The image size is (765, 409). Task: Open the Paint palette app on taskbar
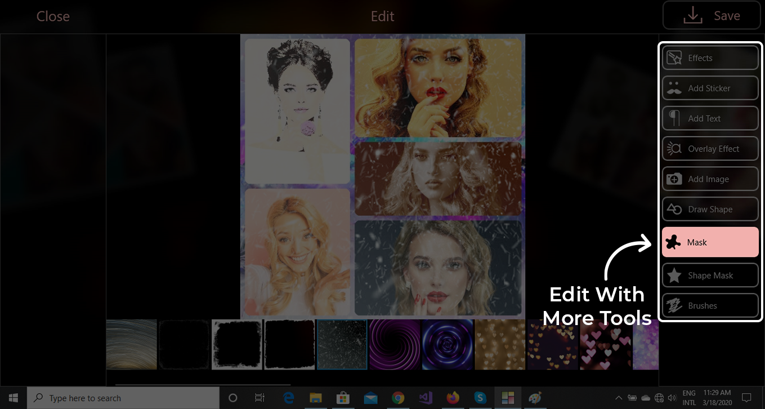tap(535, 398)
